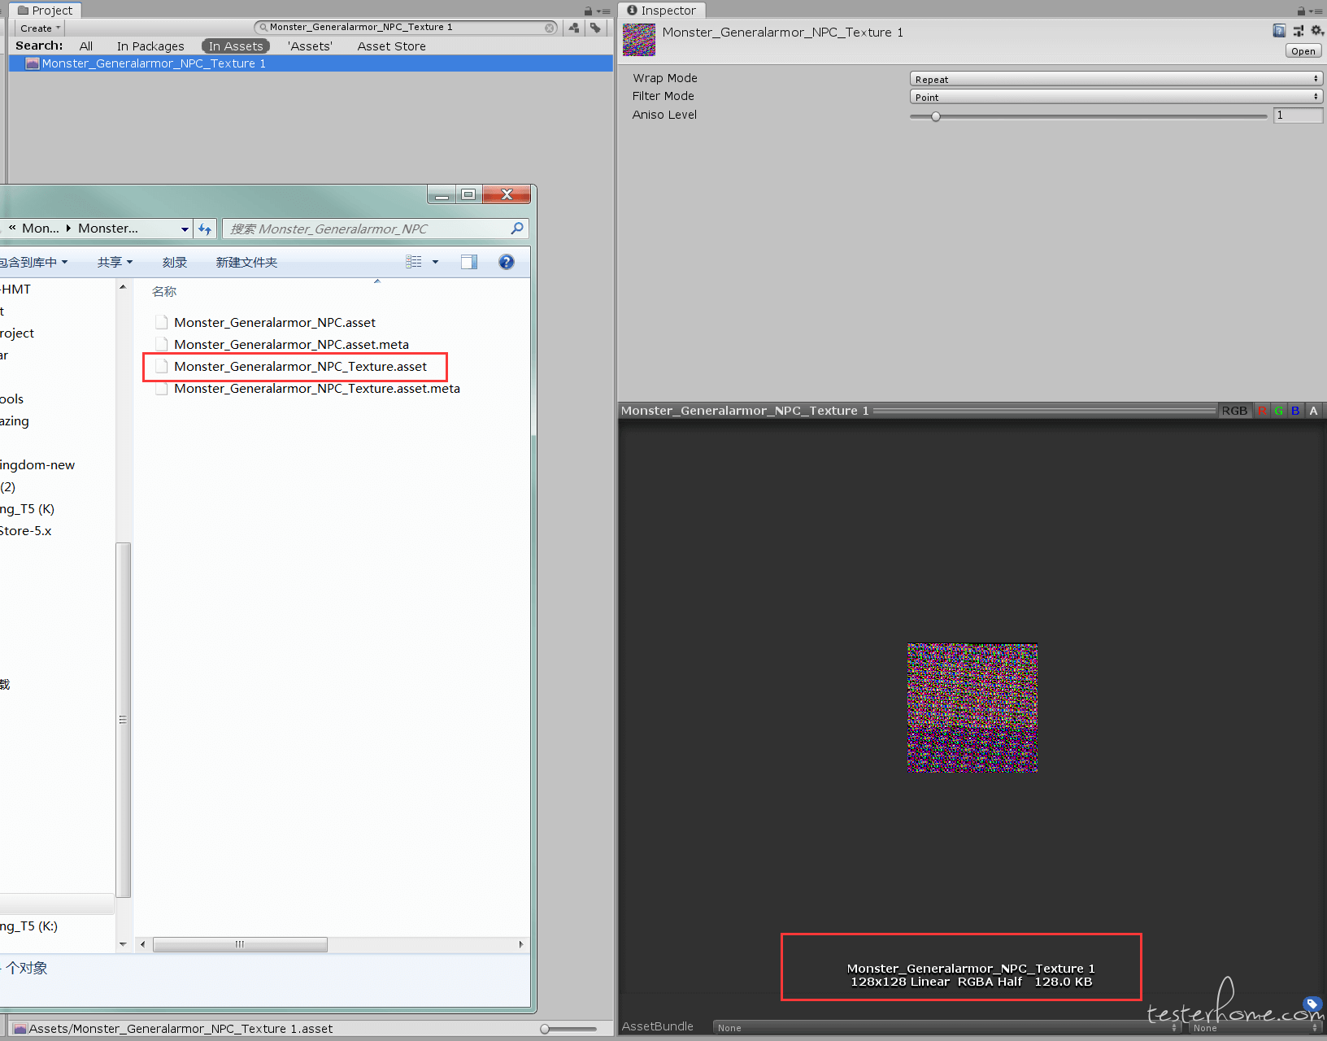The width and height of the screenshot is (1327, 1041).
Task: Open the Create dropdown in Project
Action: 40,28
